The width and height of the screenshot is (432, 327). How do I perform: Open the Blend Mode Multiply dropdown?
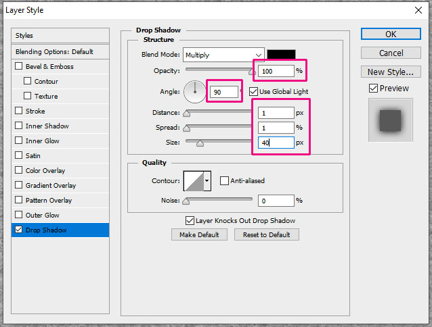click(x=223, y=55)
